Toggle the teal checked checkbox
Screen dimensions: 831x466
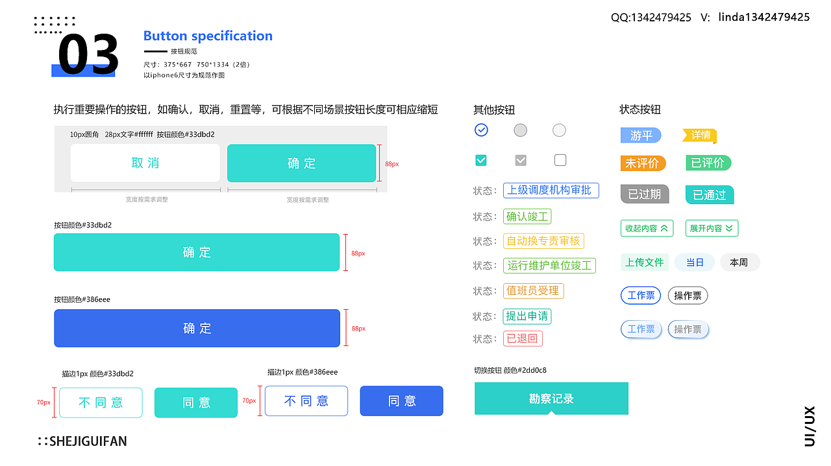coord(481,160)
